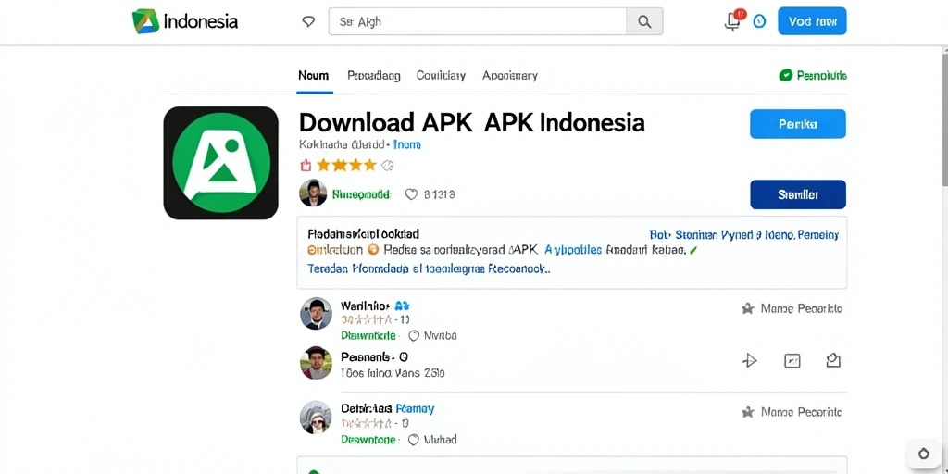Click the star 'Nance Pecerinte' beside Delsinlas

792,412
